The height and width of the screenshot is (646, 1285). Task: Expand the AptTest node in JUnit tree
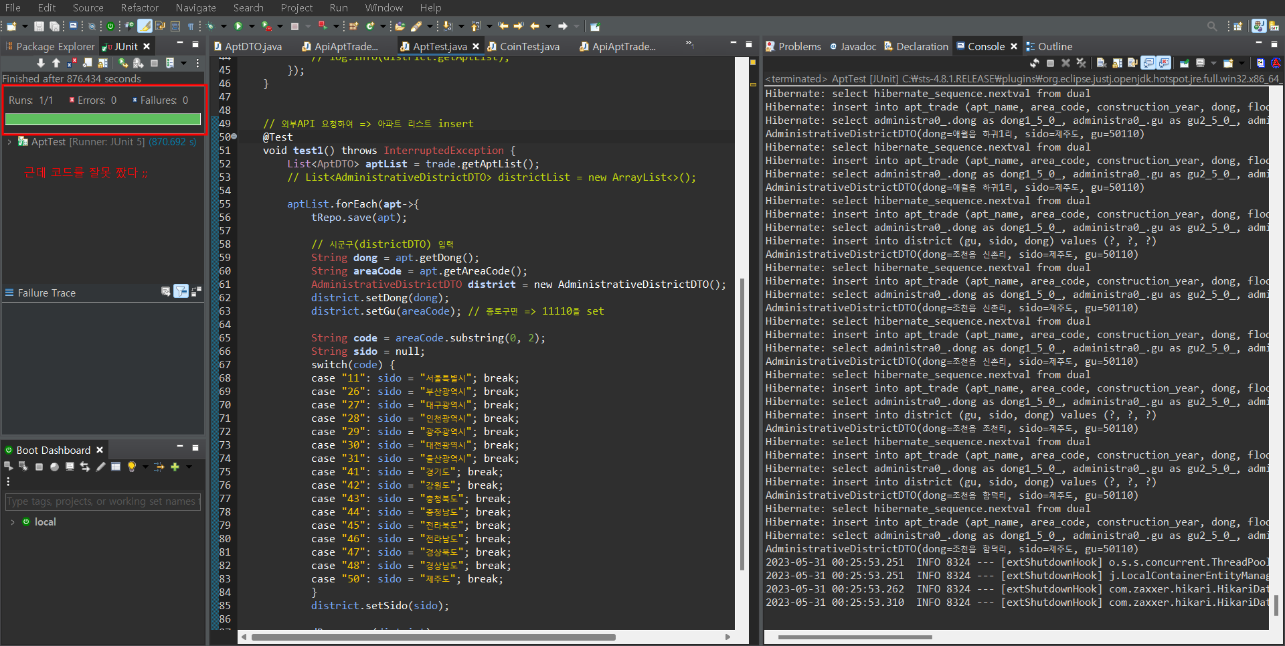[x=9, y=142]
